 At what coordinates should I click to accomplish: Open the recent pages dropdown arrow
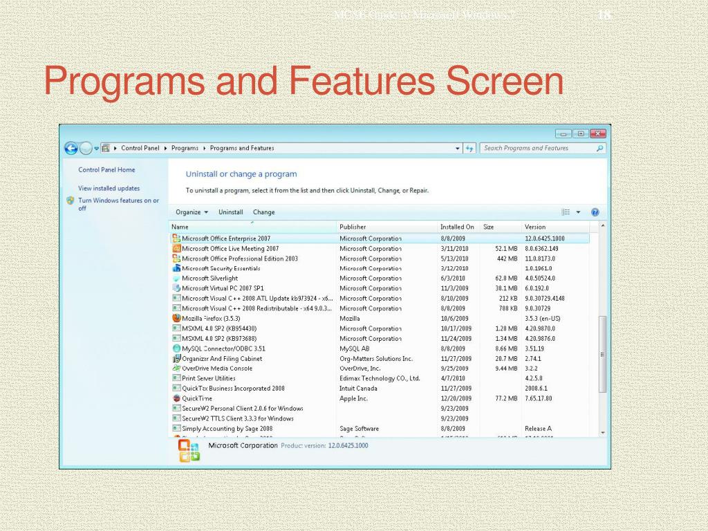[96, 149]
